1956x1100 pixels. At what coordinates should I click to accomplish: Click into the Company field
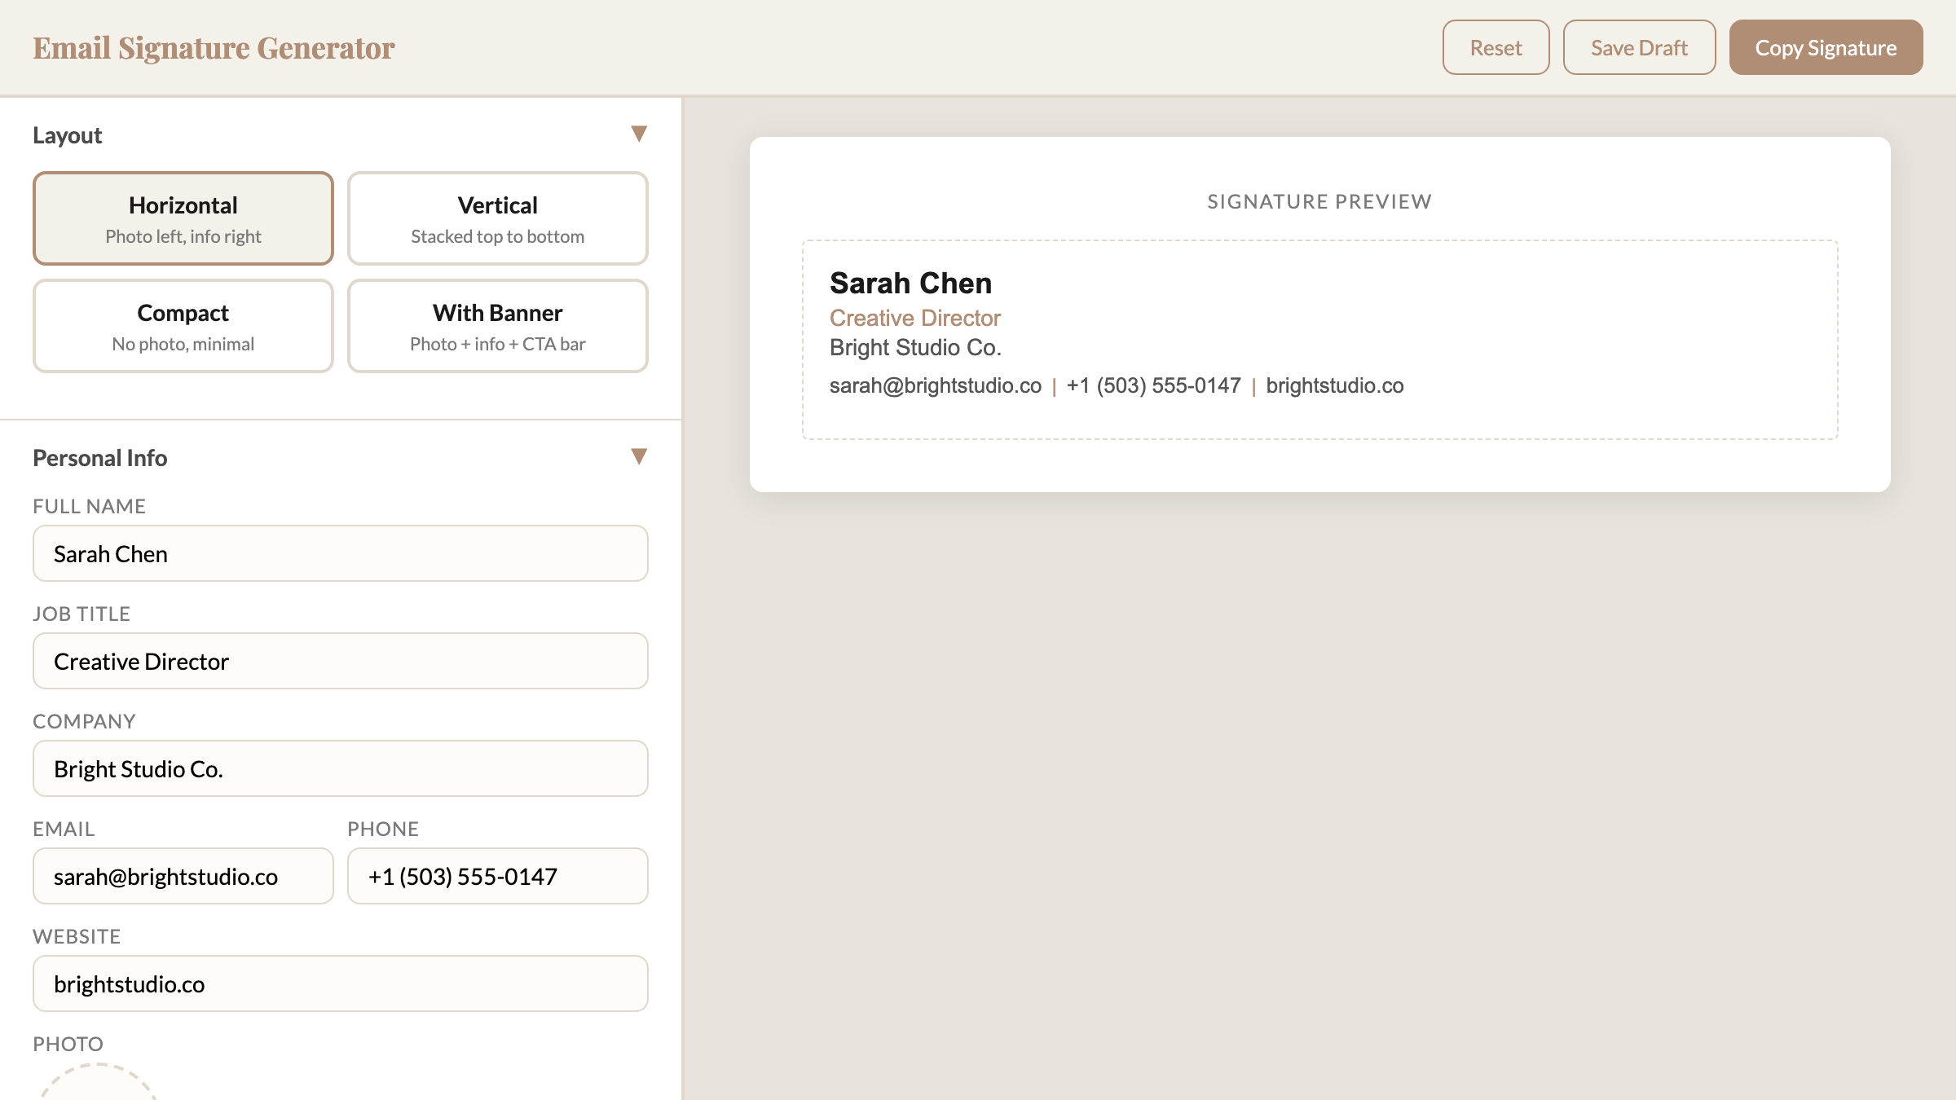(x=341, y=768)
